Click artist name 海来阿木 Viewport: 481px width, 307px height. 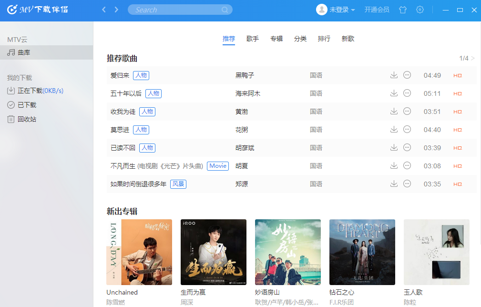pyautogui.click(x=247, y=93)
